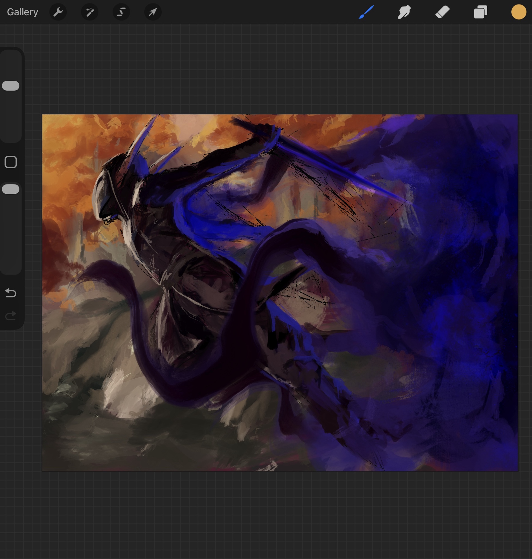Activate the Transform arrow tool

pos(153,12)
